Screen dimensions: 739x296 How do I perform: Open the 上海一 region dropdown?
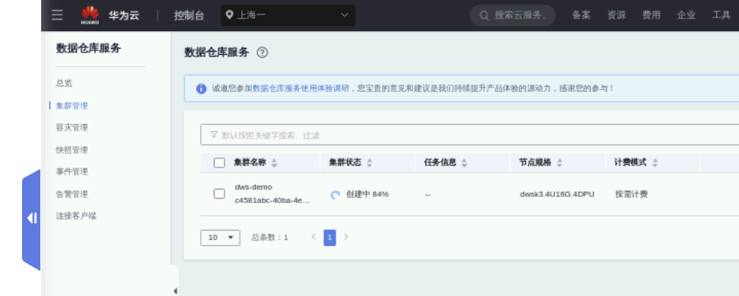(x=288, y=15)
